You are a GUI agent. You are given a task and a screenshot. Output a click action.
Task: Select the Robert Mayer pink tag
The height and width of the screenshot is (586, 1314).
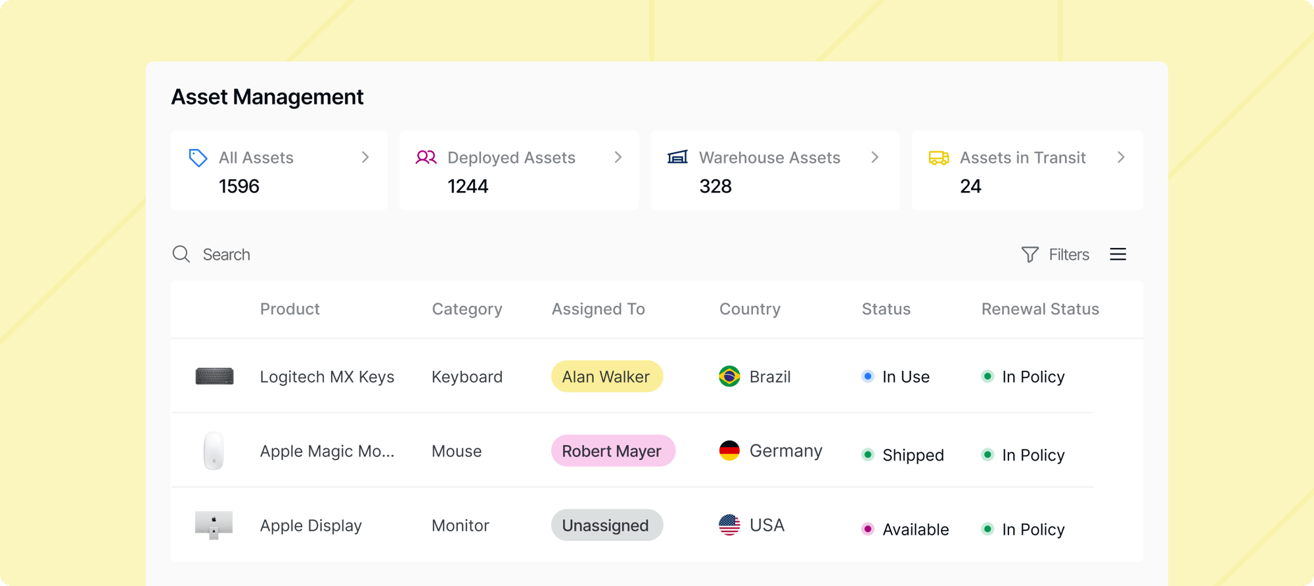613,451
